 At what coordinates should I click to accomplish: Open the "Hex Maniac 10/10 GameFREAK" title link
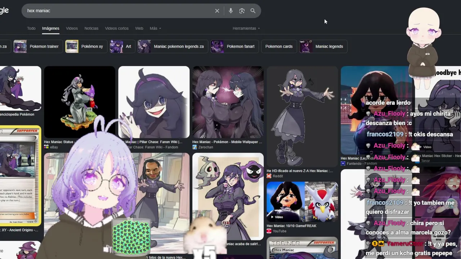[291, 226]
